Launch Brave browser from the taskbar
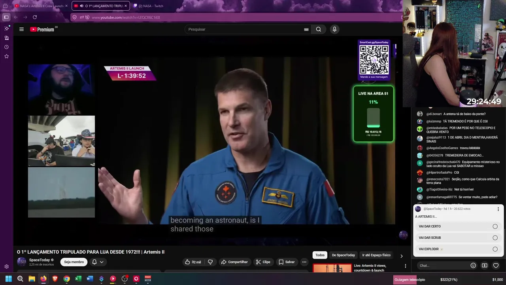The image size is (506, 285). [55, 279]
